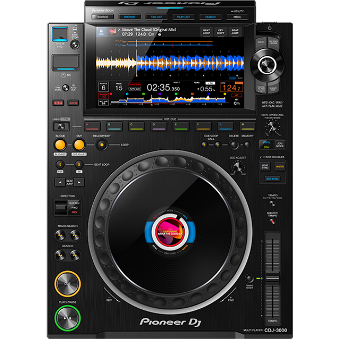This screenshot has width=339, height=339.
Task: Enable KEY SYNC
Action: (x=272, y=179)
